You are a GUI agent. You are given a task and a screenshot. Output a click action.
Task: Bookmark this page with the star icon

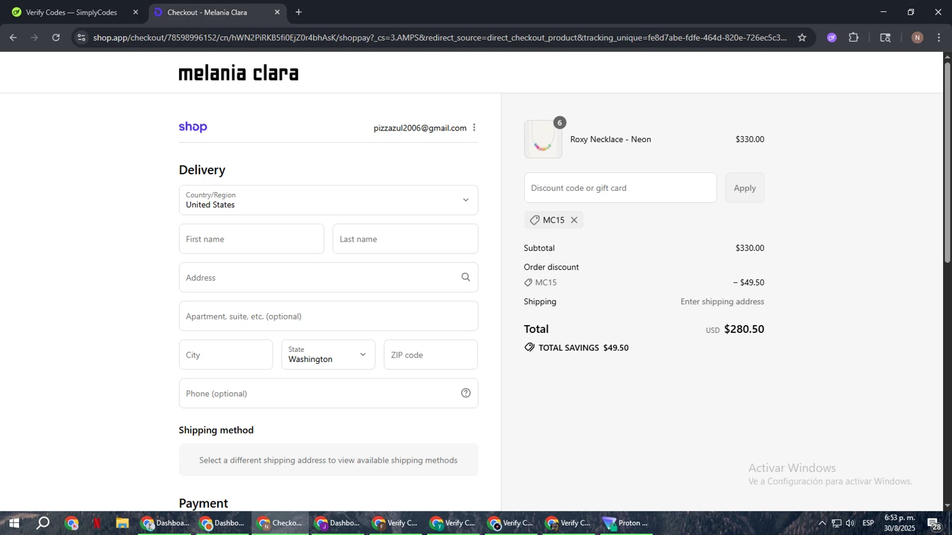(802, 37)
